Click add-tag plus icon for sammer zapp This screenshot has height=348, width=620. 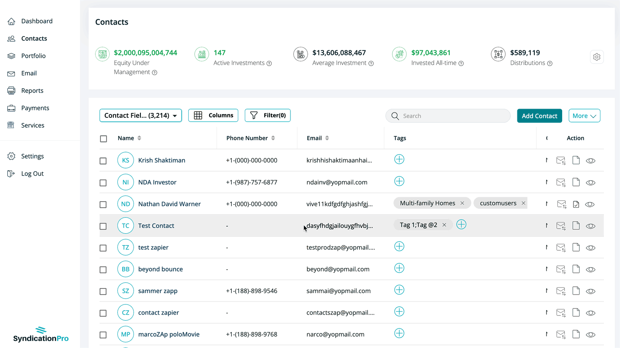pos(399,290)
